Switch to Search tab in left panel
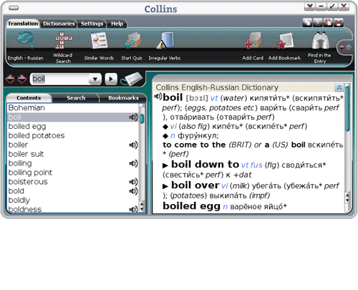The image size is (358, 290). point(76,98)
